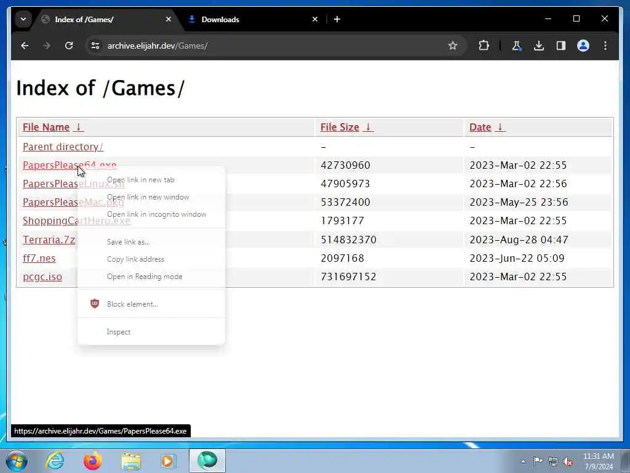
Task: Click the forward navigation arrow
Action: click(47, 46)
